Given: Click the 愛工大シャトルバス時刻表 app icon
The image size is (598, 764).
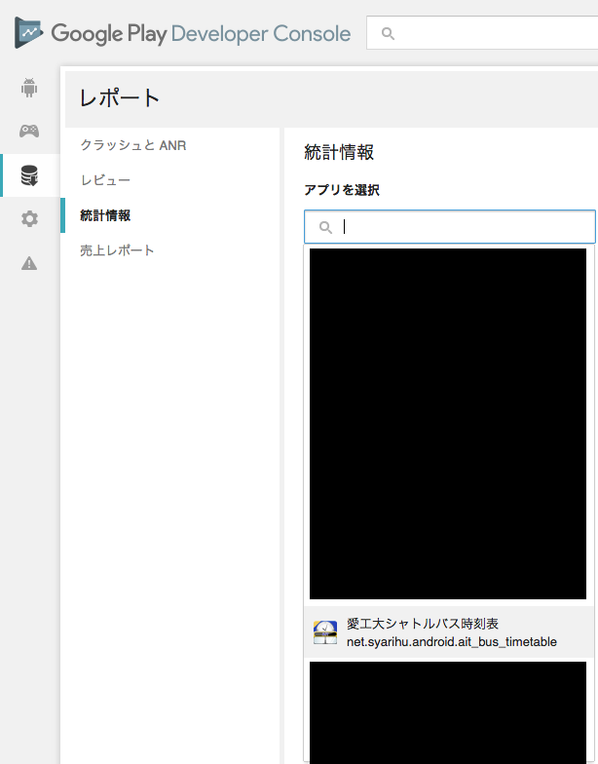Looking at the screenshot, I should (x=325, y=632).
